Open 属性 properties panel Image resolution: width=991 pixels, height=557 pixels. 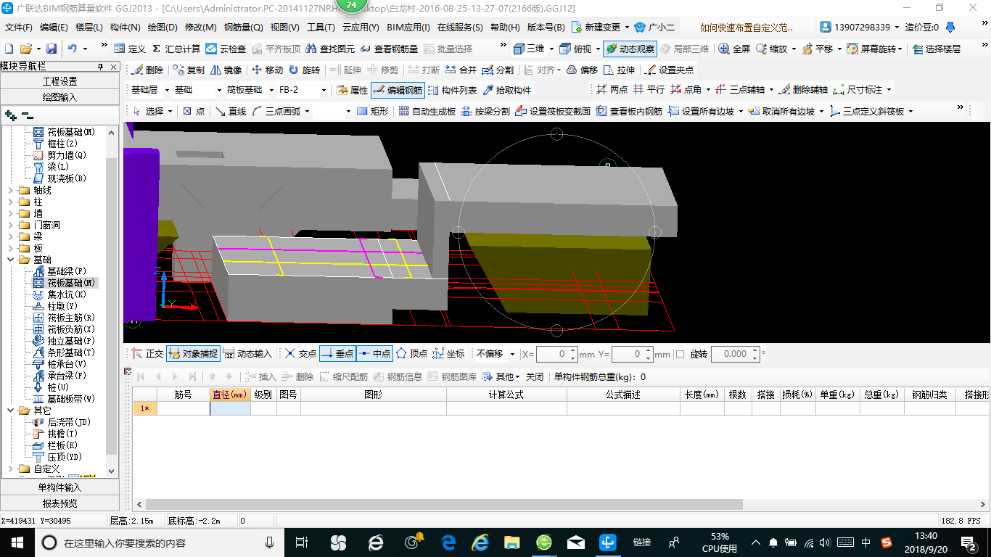click(353, 90)
